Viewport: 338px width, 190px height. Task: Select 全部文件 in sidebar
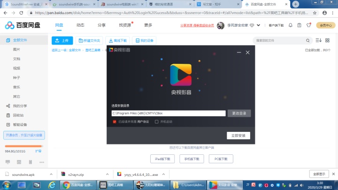(x=24, y=40)
